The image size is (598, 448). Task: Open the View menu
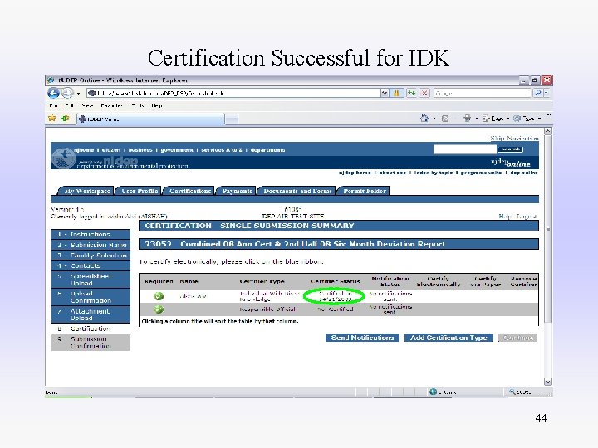tap(87, 105)
